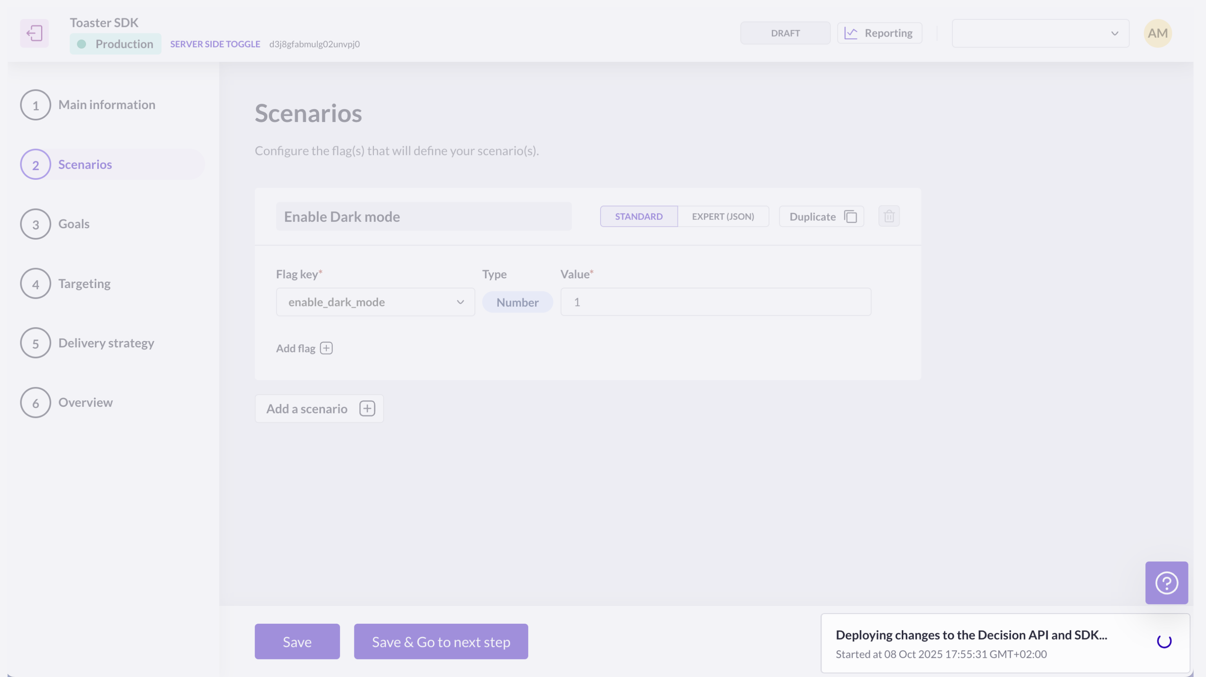Go to Targeting step
Viewport: 1206px width, 677px height.
(x=84, y=284)
